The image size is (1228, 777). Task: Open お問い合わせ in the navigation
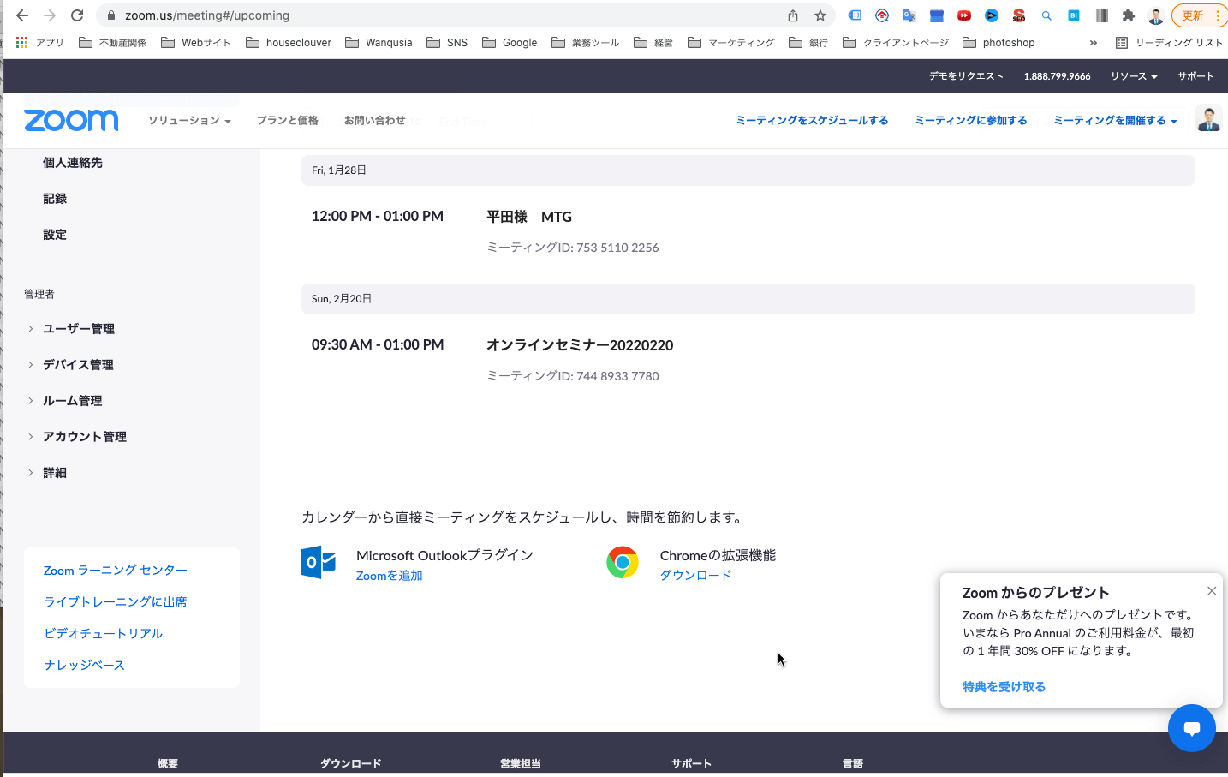[374, 120]
